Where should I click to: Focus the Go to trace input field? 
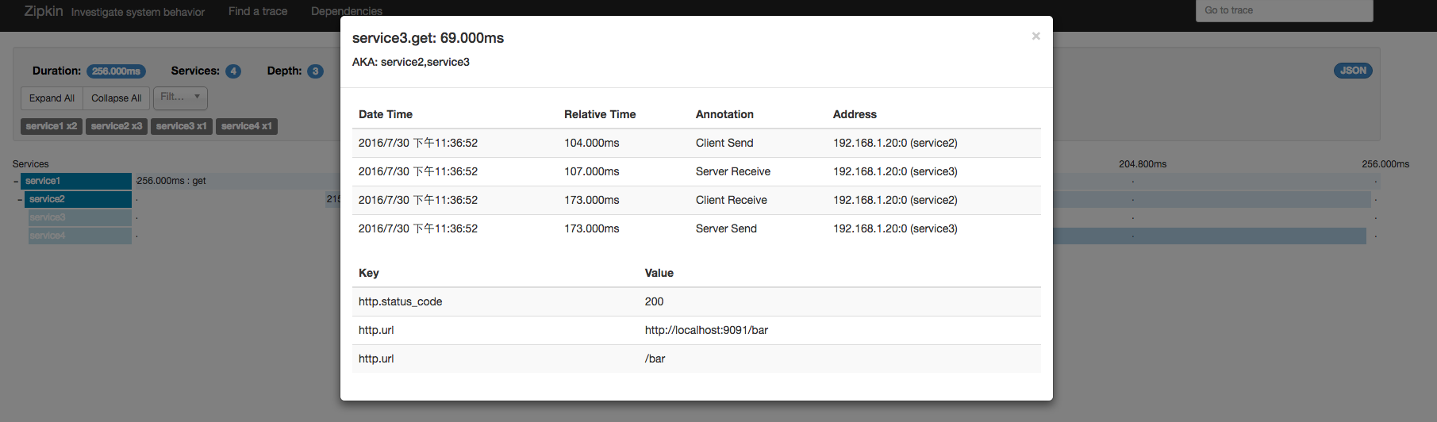[1283, 10]
